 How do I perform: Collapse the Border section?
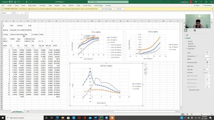point(188,38)
